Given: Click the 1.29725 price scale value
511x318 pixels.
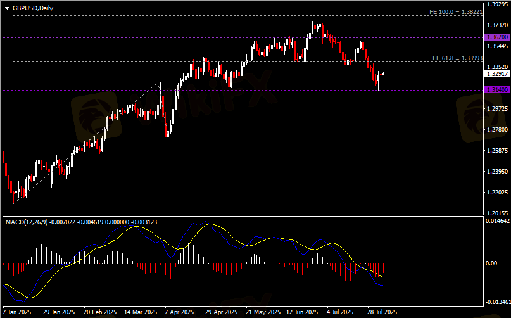Looking at the screenshot, I should click(x=497, y=108).
